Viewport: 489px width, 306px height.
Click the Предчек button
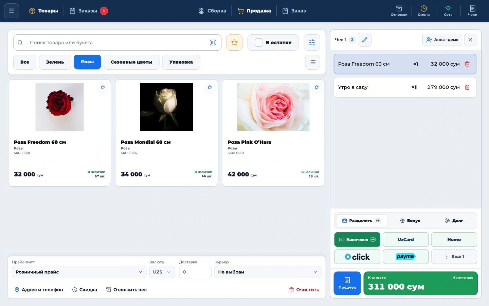click(347, 283)
